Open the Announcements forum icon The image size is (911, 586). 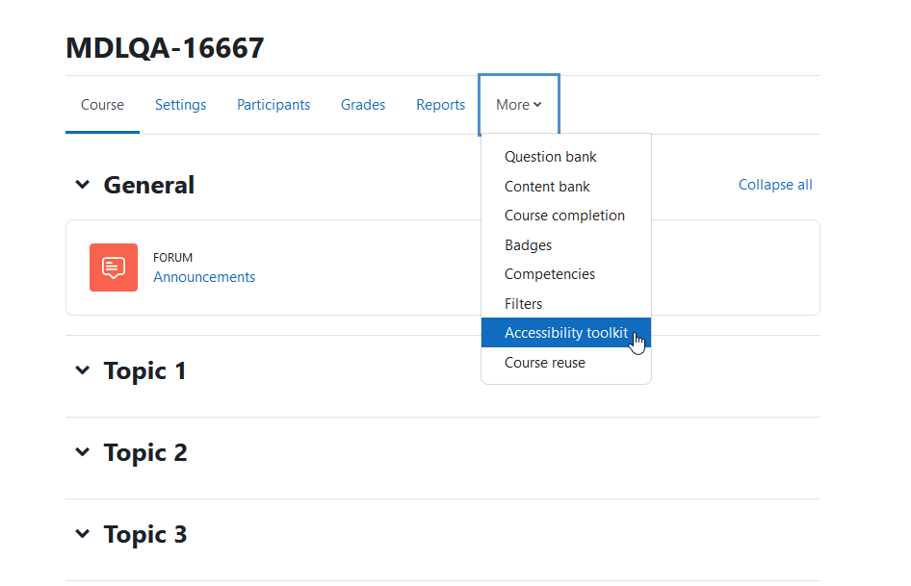114,268
